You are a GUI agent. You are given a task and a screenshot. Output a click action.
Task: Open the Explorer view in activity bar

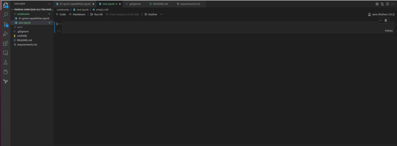pos(5,5)
